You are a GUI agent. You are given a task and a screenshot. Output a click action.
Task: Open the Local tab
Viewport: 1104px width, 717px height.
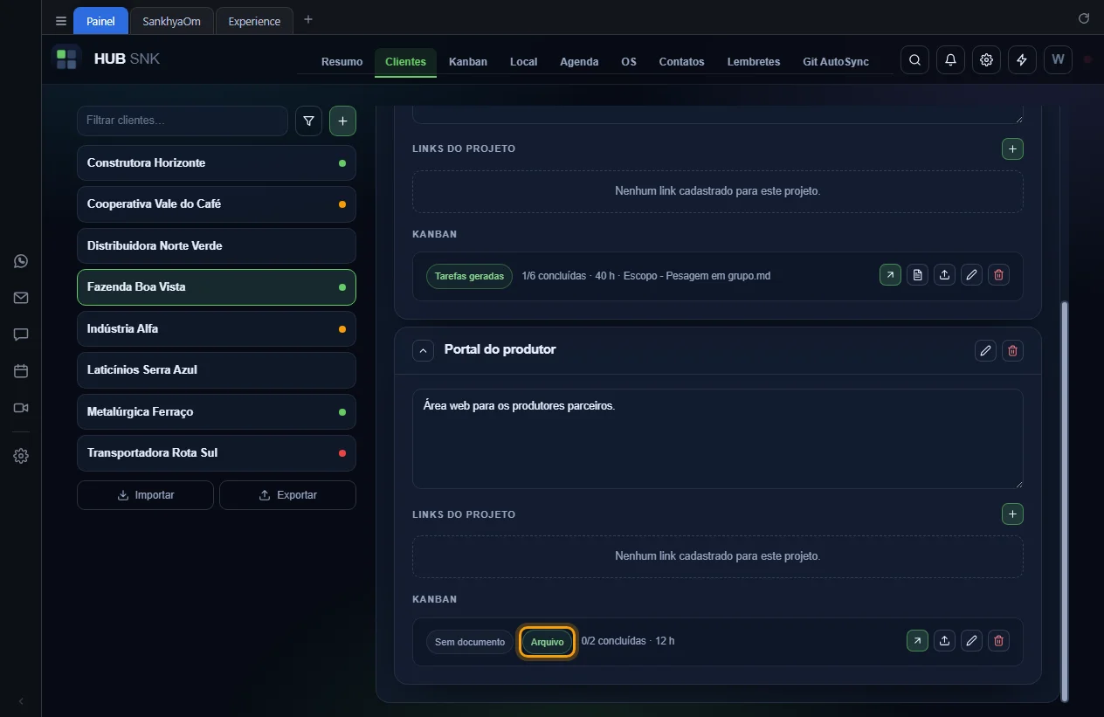[x=523, y=62]
